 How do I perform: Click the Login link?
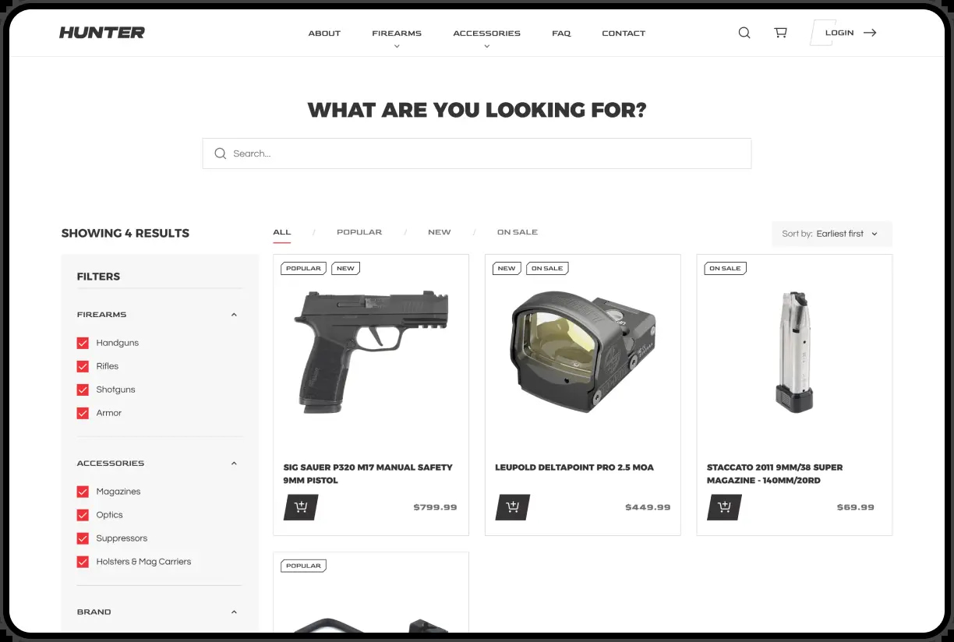coord(839,33)
